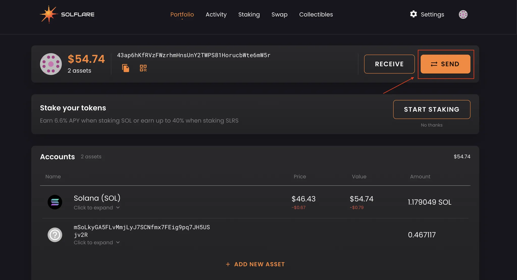
Task: Open the Collectibles tab
Action: click(316, 14)
